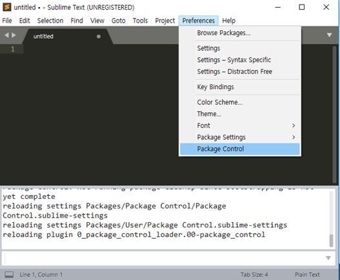Screen dimensions: 340x280
Task: Click console line reloading plugin 0_package_control_loader
Action: click(x=134, y=235)
